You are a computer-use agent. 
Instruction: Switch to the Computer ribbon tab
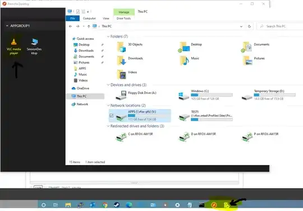pyautogui.click(x=89, y=19)
